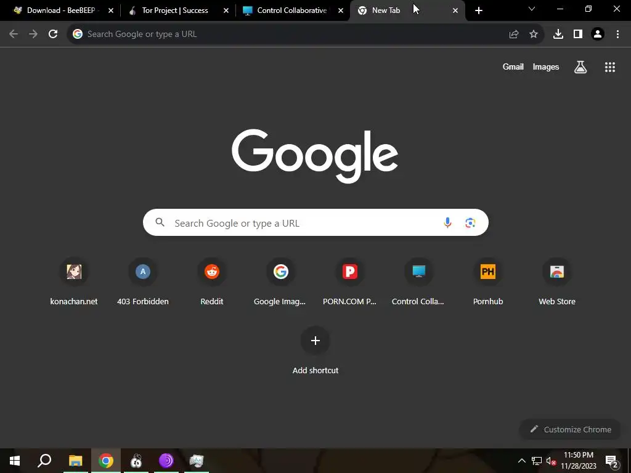Bookmark this tab with the star icon

534,34
